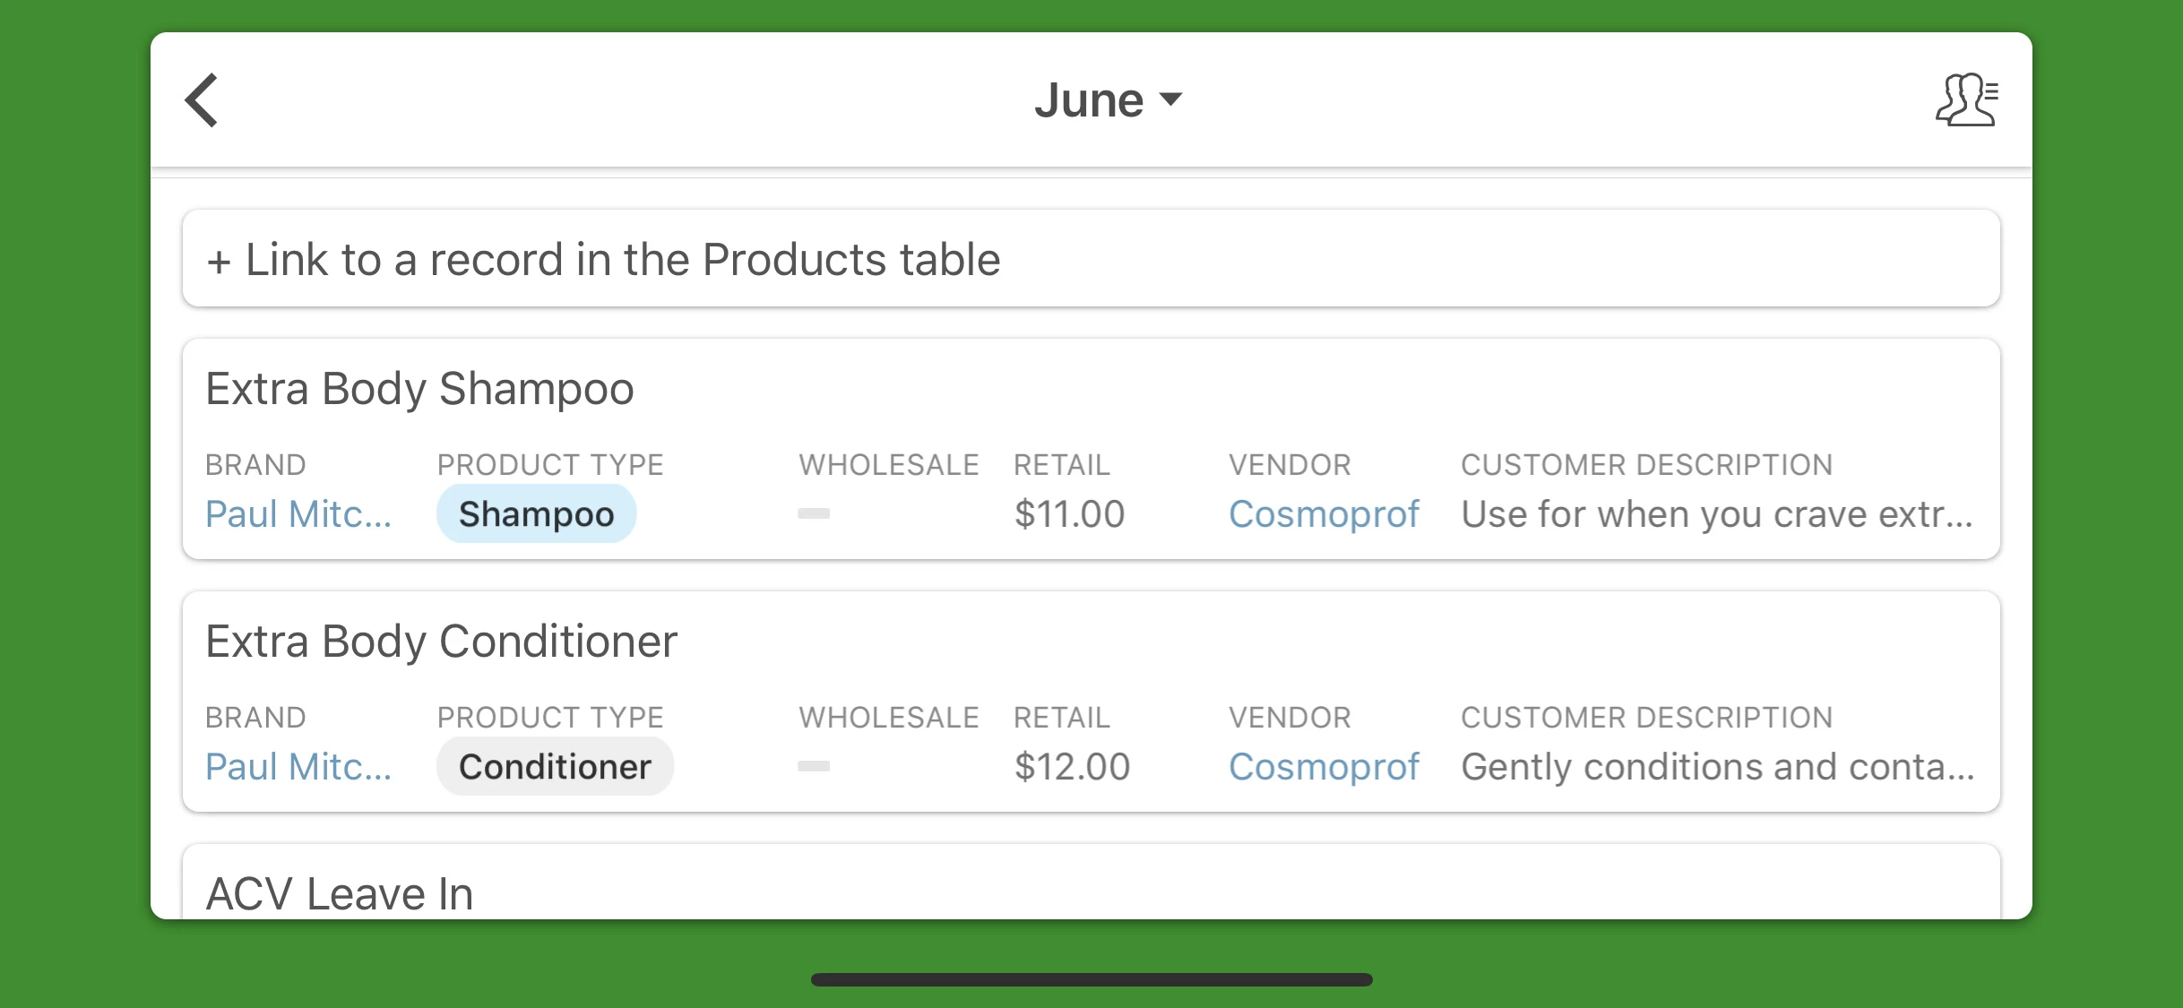This screenshot has height=1008, width=2183.
Task: Select empty wholesale value for Extra Body Conditioner
Action: pos(814,766)
